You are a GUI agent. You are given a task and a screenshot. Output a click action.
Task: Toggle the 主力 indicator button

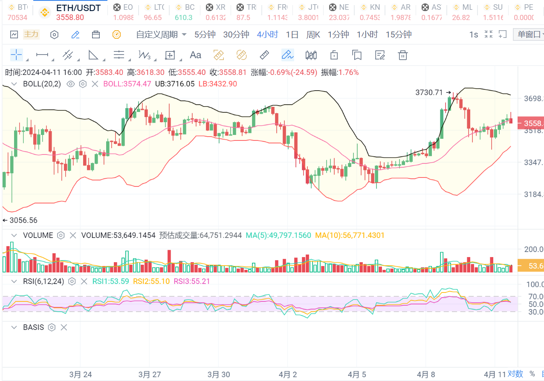31,34
